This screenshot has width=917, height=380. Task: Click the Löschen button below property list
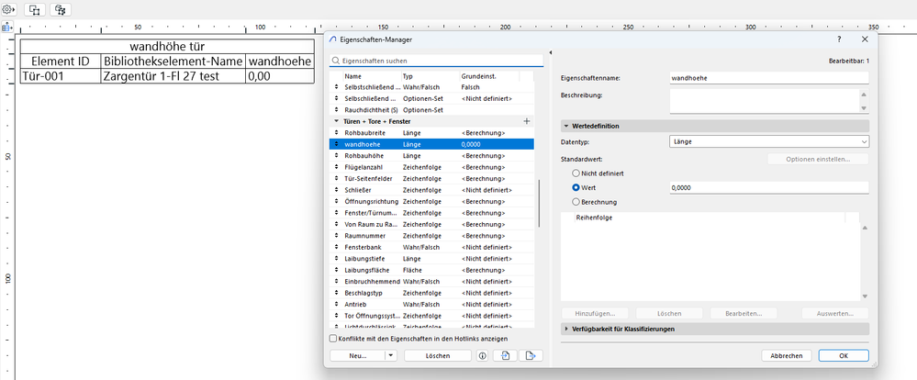tap(438, 355)
